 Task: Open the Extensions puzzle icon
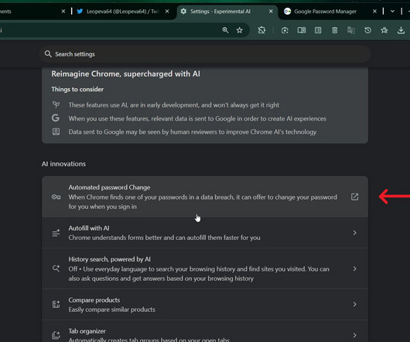click(x=261, y=30)
